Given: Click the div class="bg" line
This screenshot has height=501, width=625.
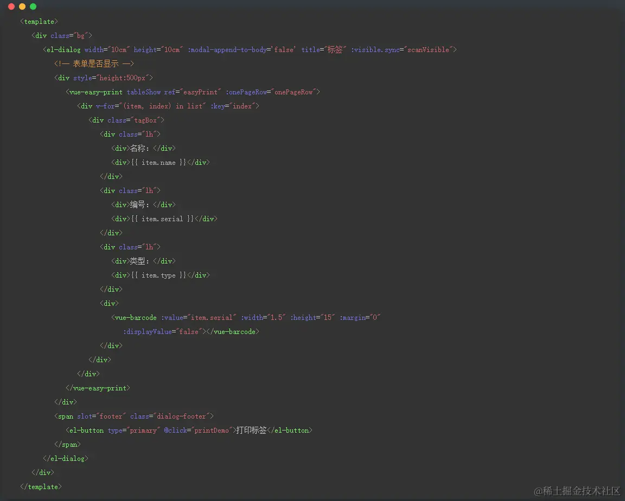Looking at the screenshot, I should coord(62,35).
